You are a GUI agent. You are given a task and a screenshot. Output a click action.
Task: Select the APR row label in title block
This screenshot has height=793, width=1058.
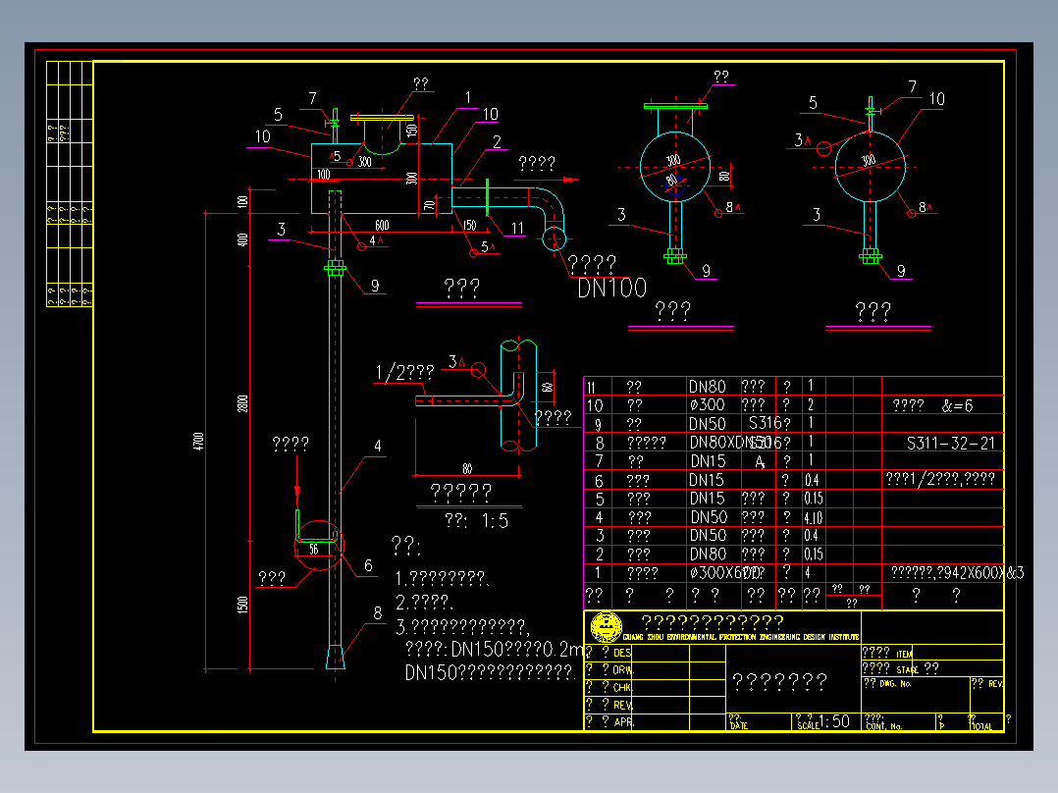point(623,722)
